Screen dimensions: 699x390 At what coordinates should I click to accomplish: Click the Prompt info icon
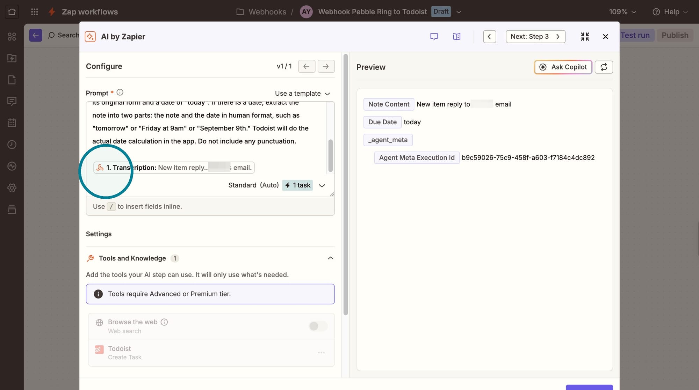tap(120, 93)
